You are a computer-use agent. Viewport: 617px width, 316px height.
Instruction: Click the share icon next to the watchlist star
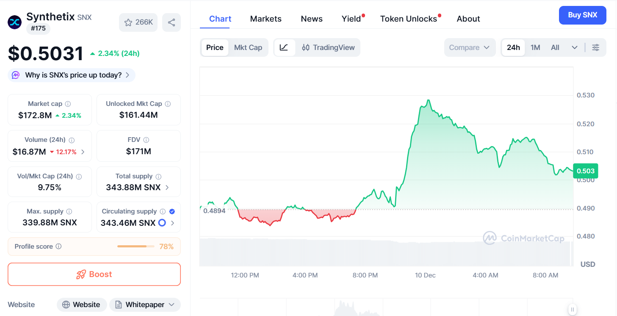[x=172, y=22]
